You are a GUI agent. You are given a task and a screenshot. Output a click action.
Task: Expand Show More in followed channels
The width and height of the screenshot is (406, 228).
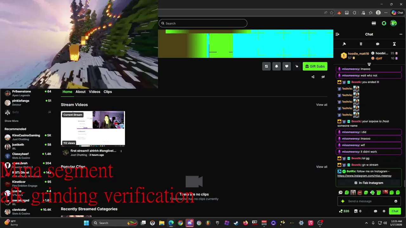11,121
